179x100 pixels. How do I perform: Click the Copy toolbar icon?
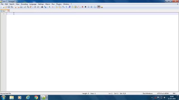28,7
